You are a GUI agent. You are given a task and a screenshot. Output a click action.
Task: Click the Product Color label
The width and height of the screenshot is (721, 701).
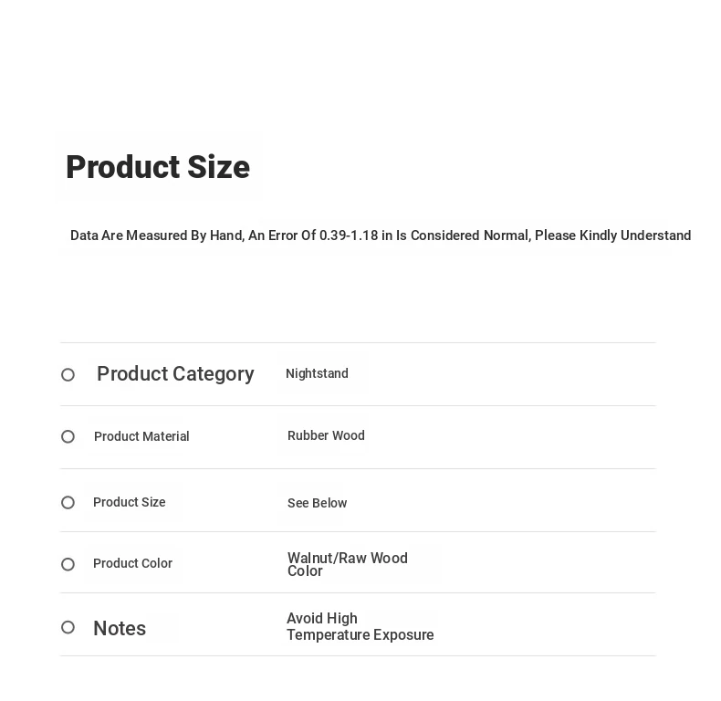click(133, 563)
